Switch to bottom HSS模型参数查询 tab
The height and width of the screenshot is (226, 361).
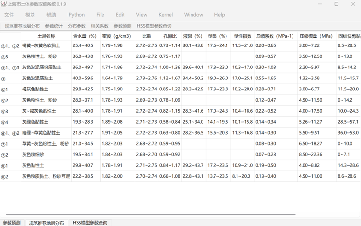click(90, 223)
